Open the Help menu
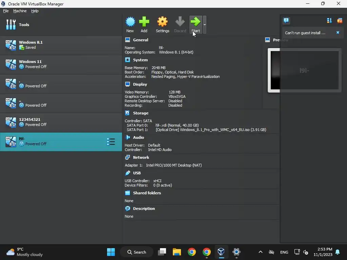Screen dimensions: 347x260 pyautogui.click(x=35, y=11)
